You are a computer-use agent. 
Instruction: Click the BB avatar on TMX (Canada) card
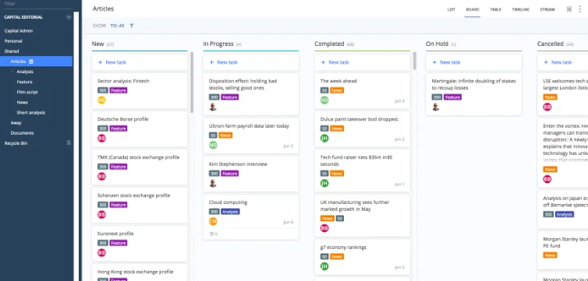click(x=101, y=176)
